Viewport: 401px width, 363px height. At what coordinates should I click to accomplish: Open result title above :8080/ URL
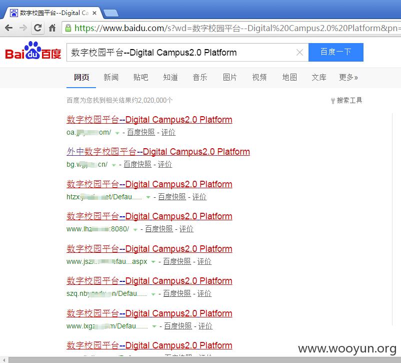pos(149,216)
